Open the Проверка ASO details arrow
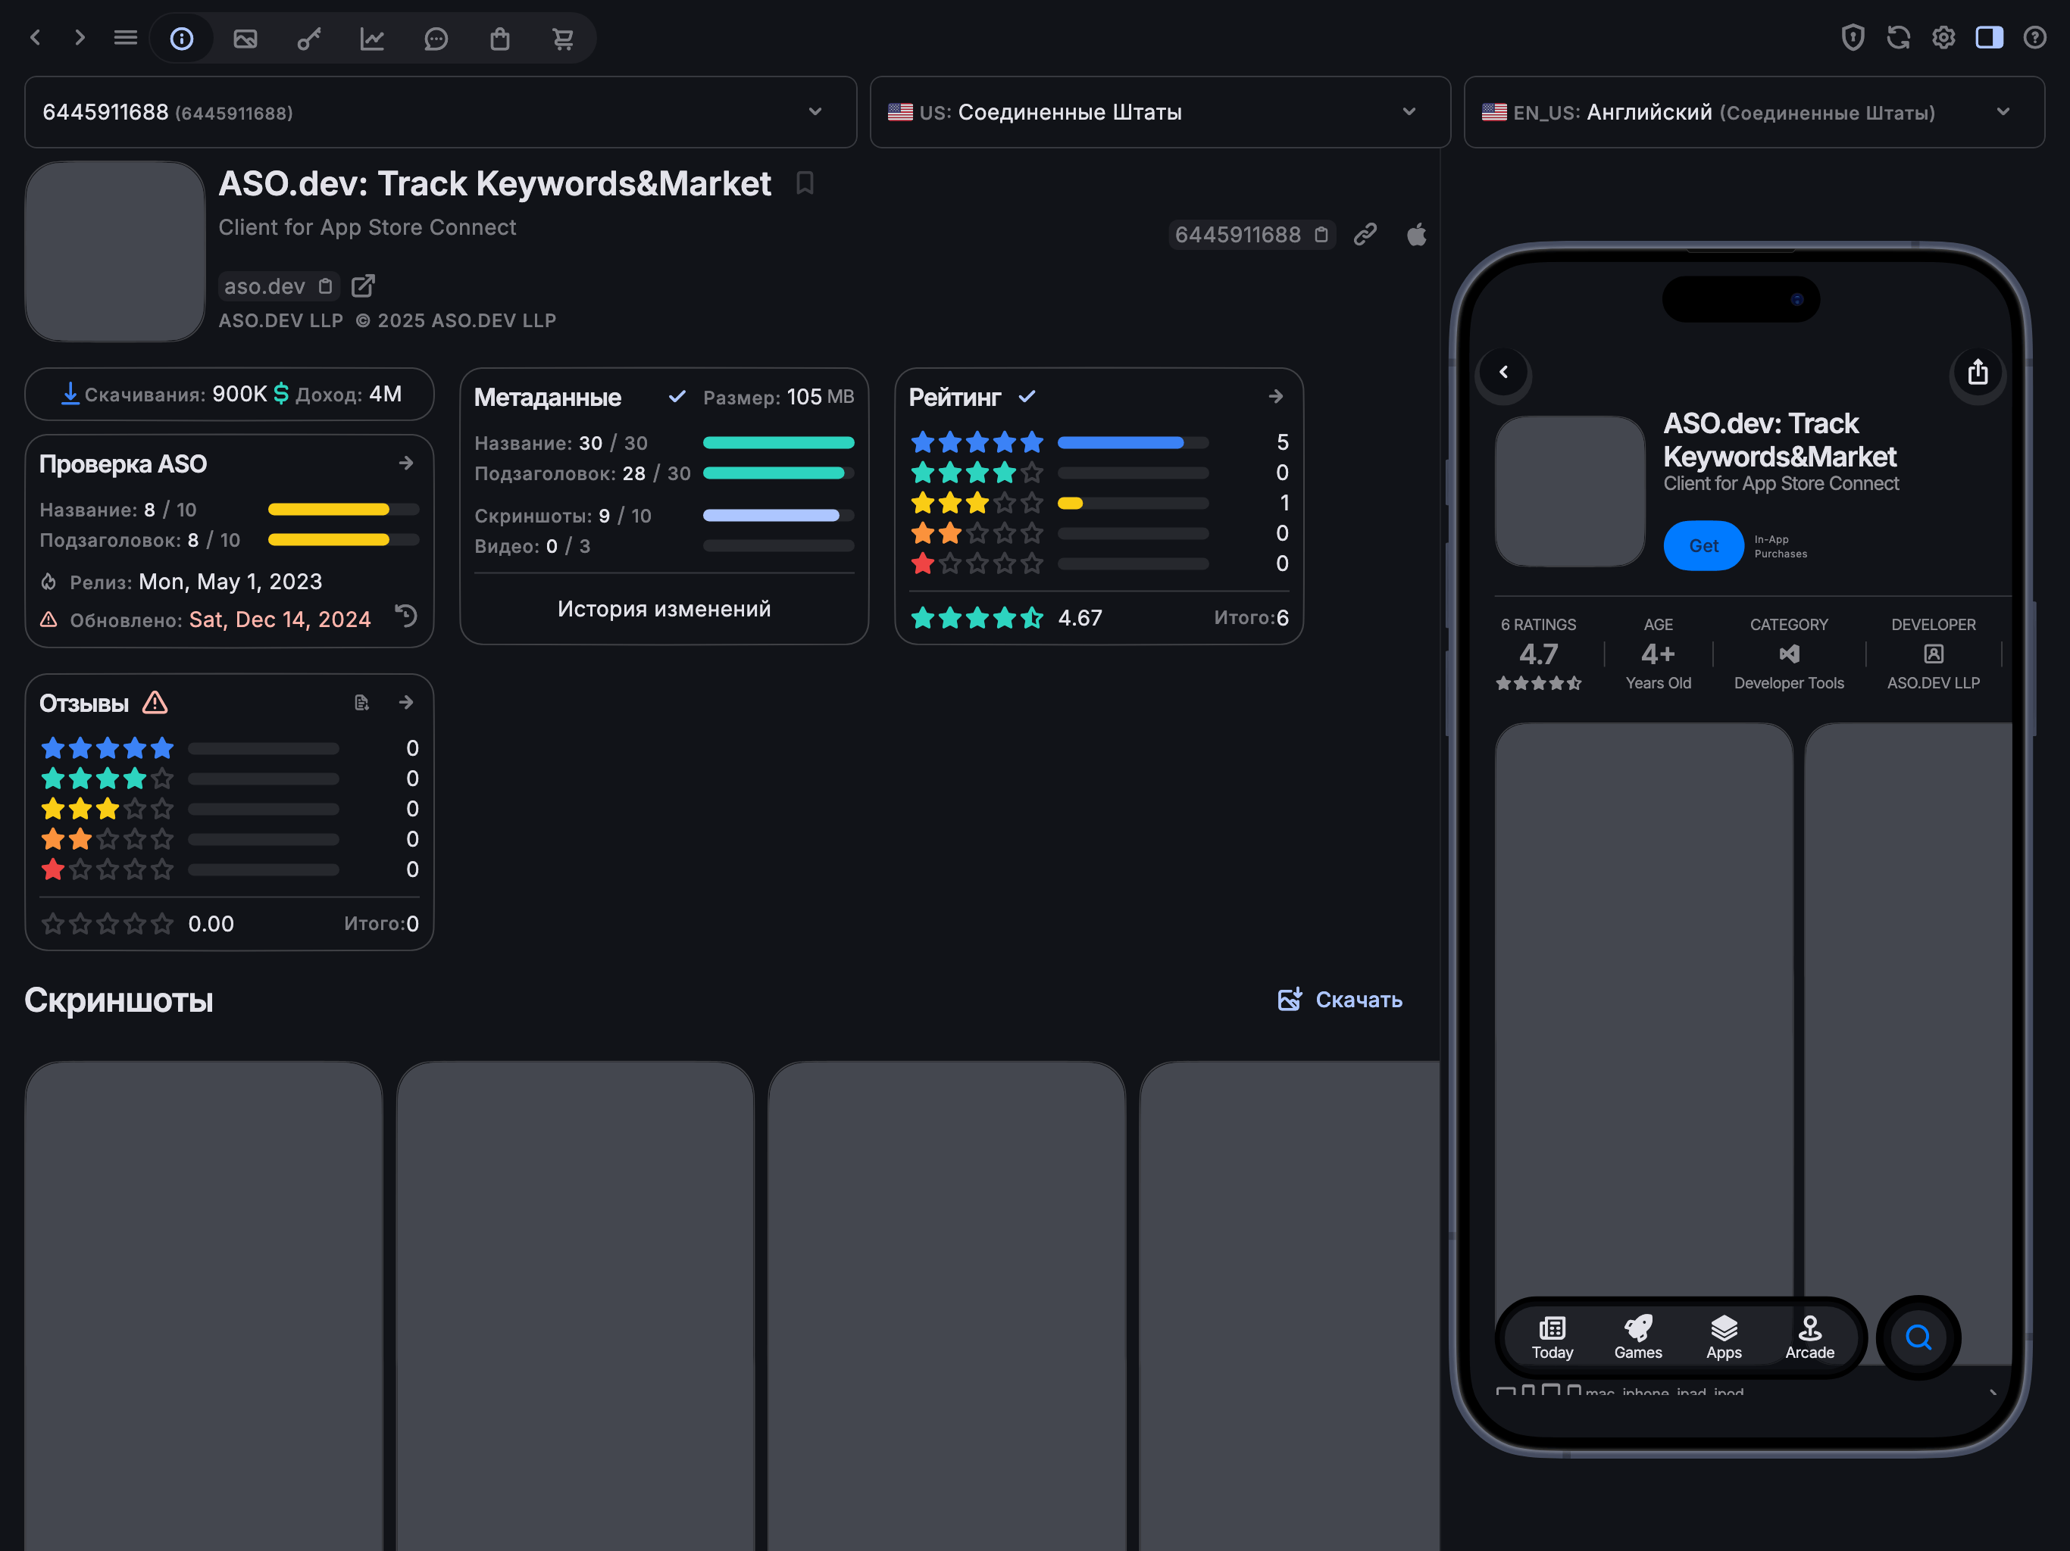The width and height of the screenshot is (2070, 1551). pyautogui.click(x=406, y=463)
